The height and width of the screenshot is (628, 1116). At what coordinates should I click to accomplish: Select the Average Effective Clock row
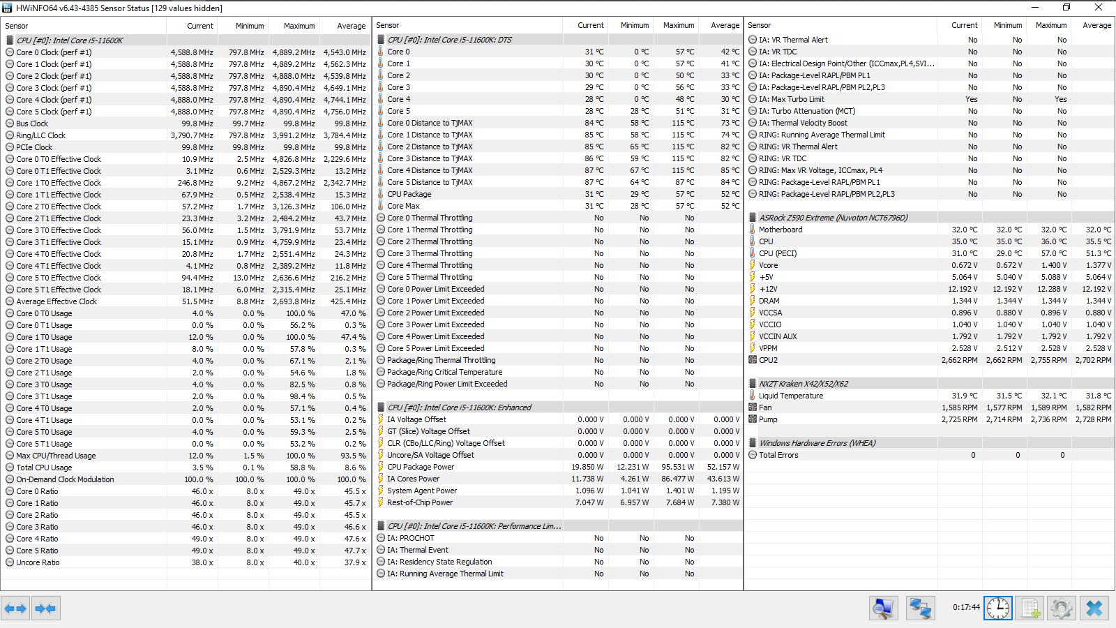(x=186, y=301)
